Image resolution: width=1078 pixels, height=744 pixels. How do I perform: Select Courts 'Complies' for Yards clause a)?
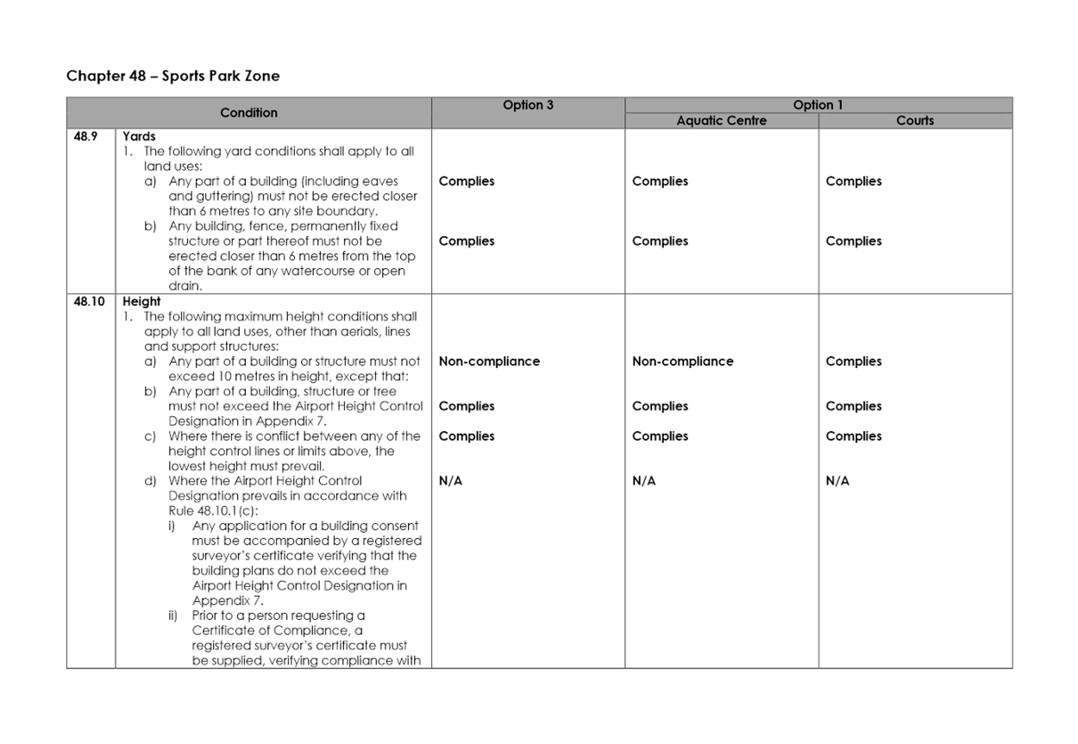pyautogui.click(x=854, y=181)
